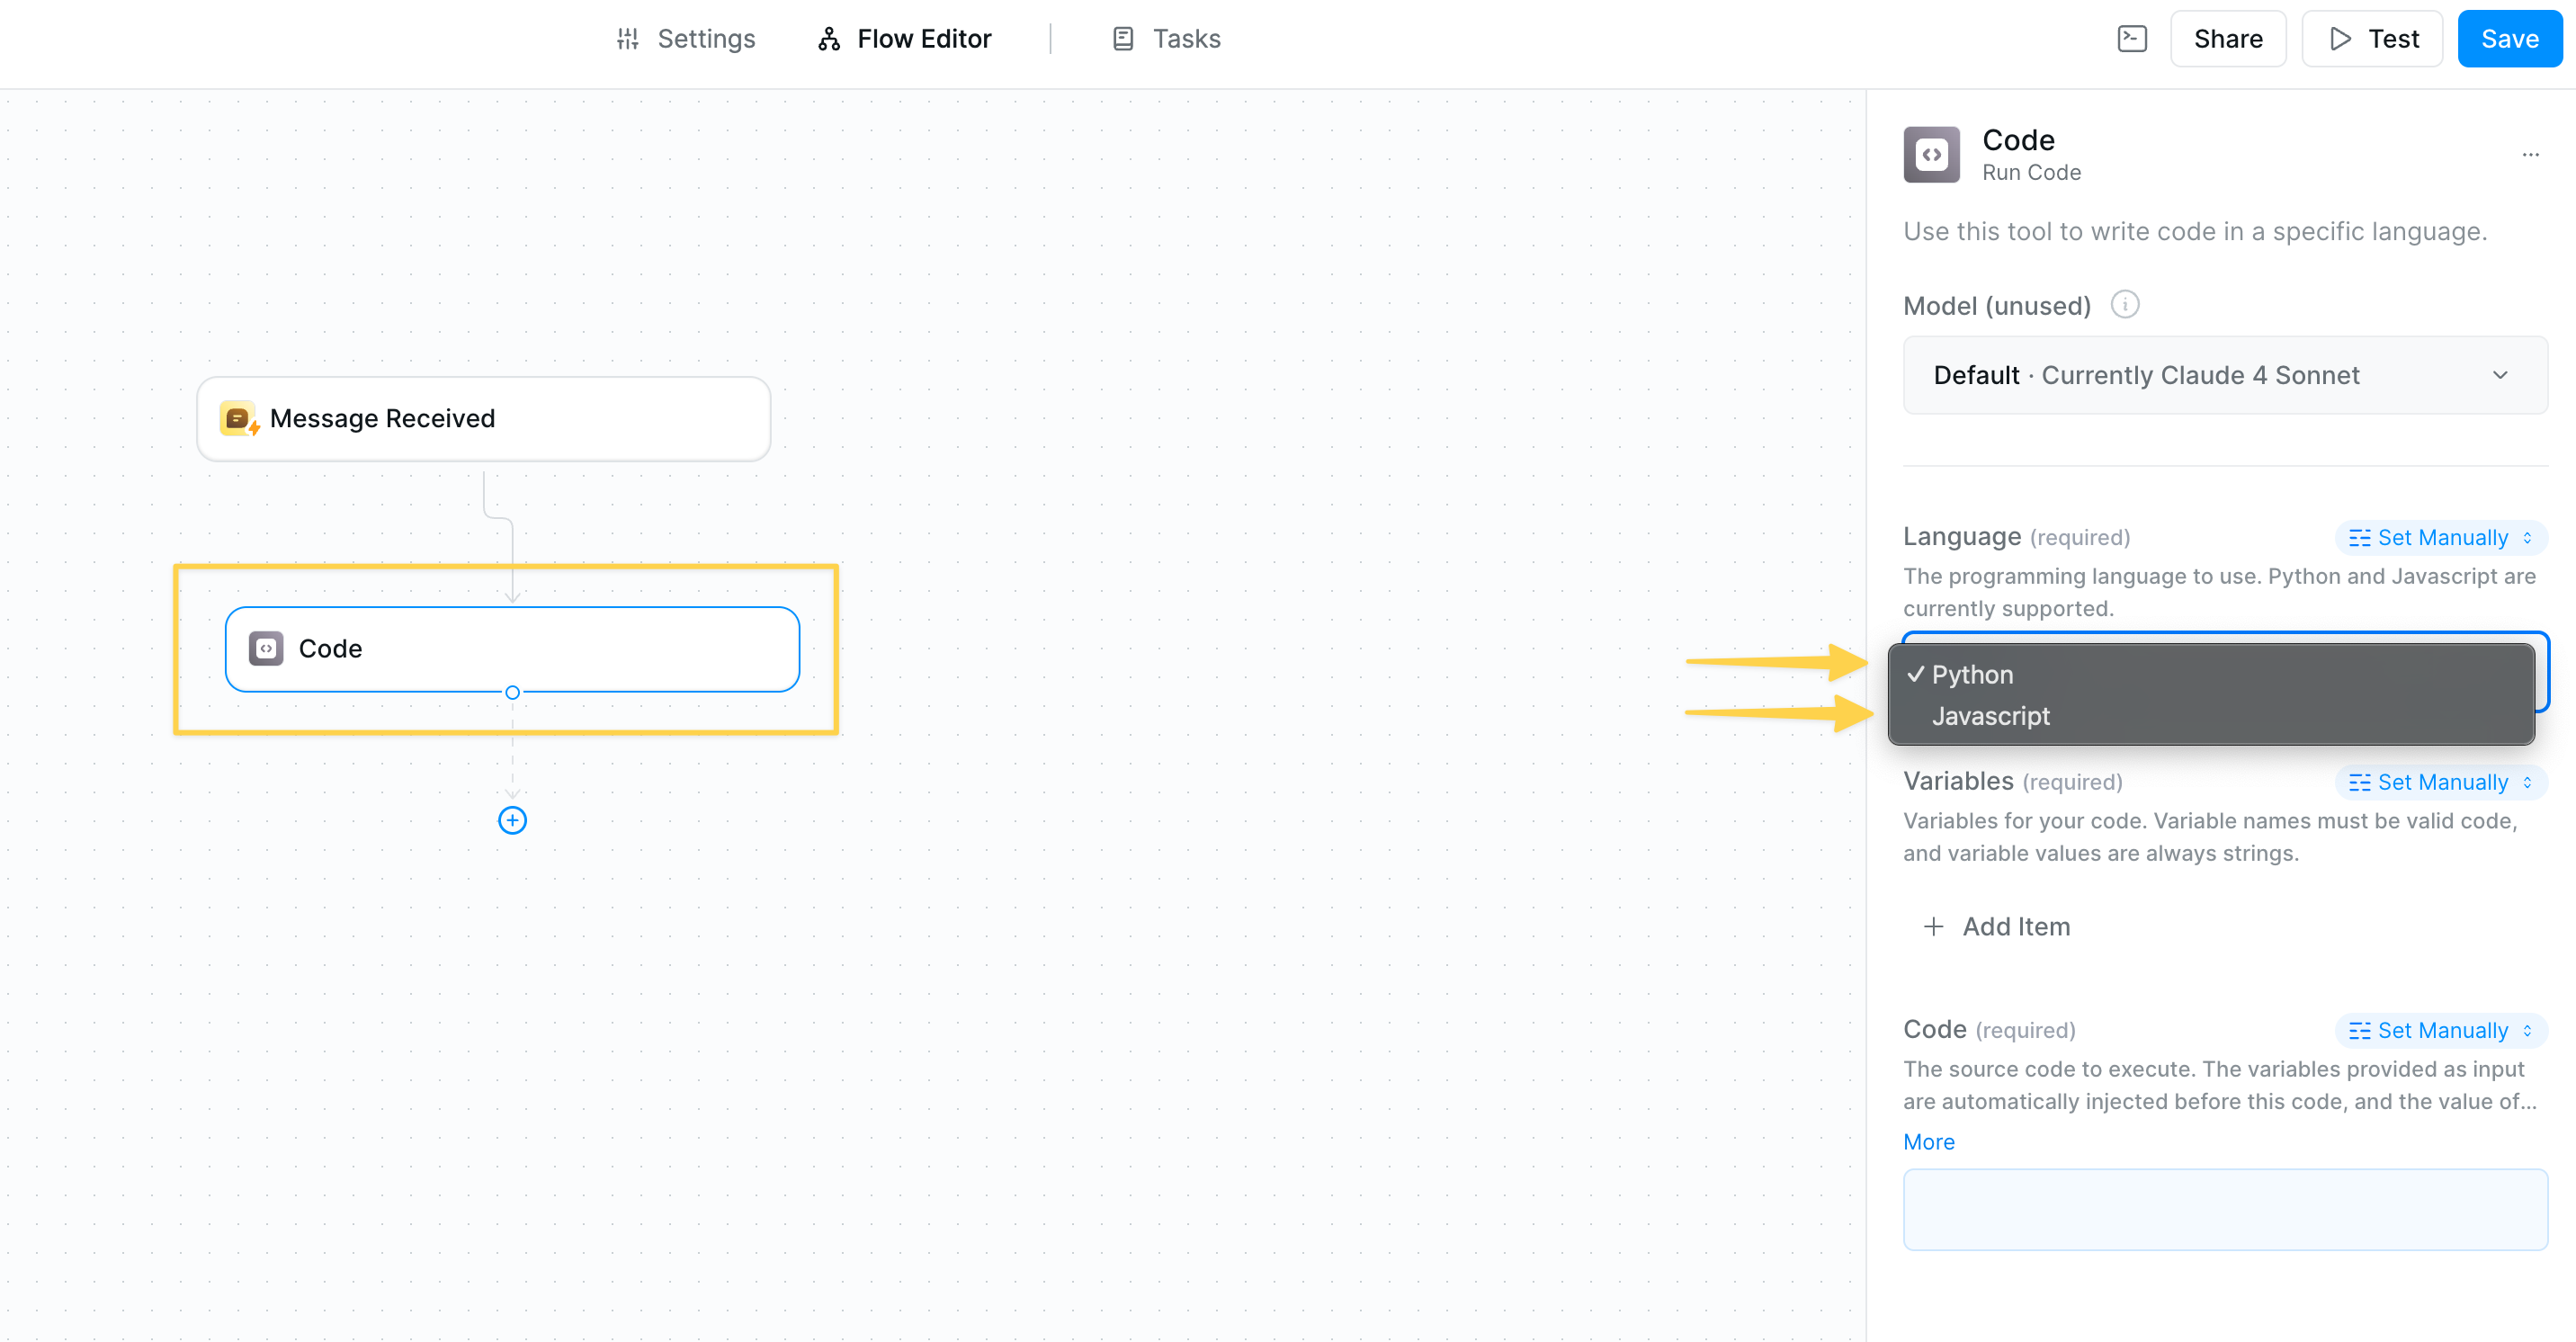Click the Message Received trigger icon
Viewport: 2576px width, 1342px height.
[x=238, y=418]
